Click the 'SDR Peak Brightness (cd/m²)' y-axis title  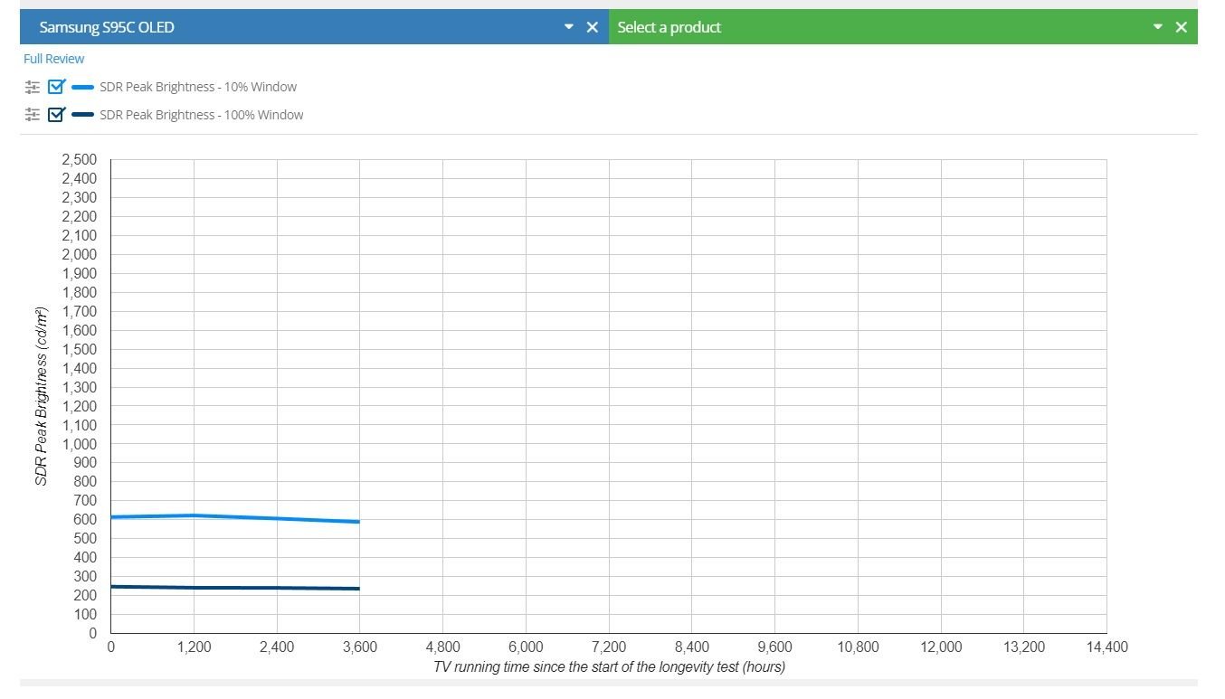[x=42, y=397]
